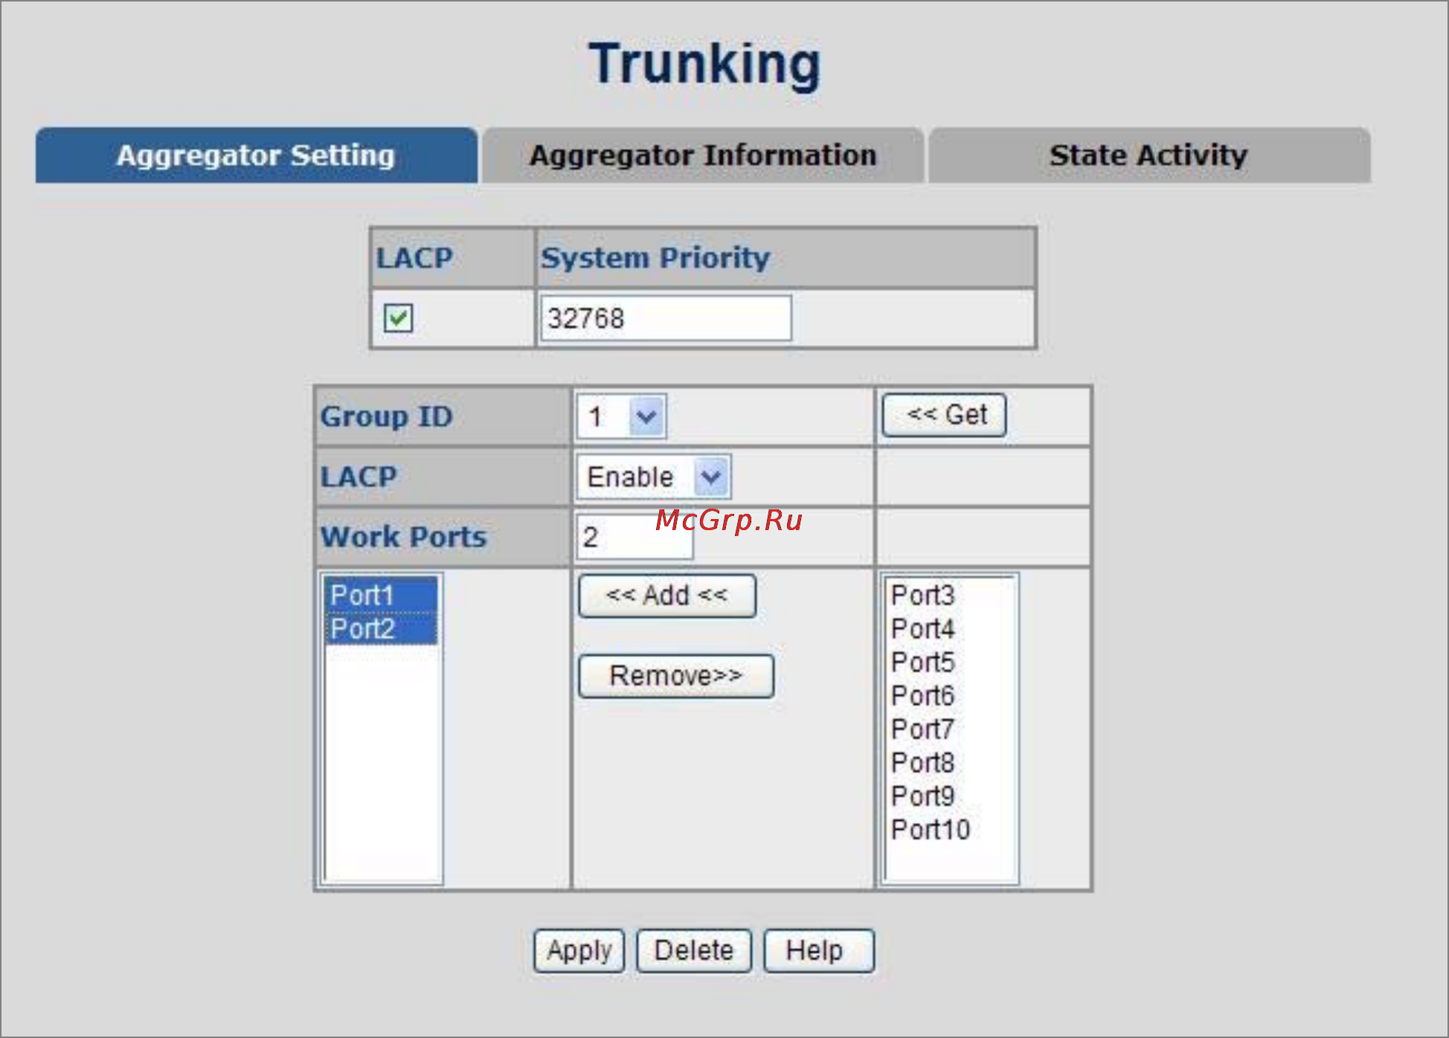Click the Delete button
1449x1038 pixels.
pyautogui.click(x=694, y=950)
